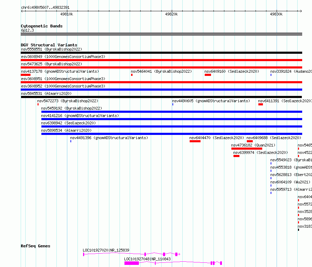This screenshot has height=267, width=312.
Task: Click red bar under nsv4137178
Action: pyautogui.click(x=26, y=75)
